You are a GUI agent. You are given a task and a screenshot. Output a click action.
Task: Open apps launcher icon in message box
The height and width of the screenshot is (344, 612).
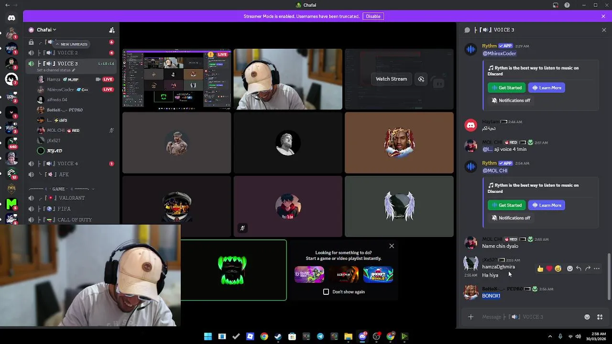[x=600, y=317]
